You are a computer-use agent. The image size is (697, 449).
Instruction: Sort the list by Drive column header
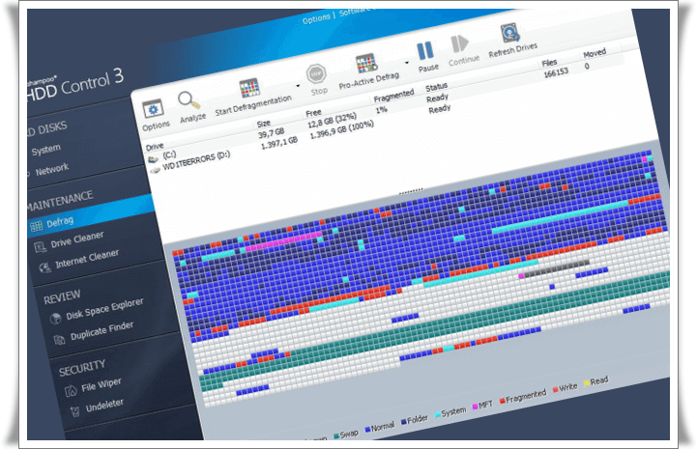(155, 146)
